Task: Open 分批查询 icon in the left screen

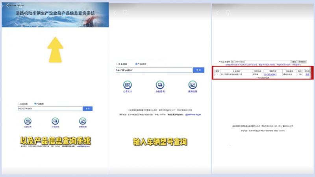Action: (x=55, y=121)
